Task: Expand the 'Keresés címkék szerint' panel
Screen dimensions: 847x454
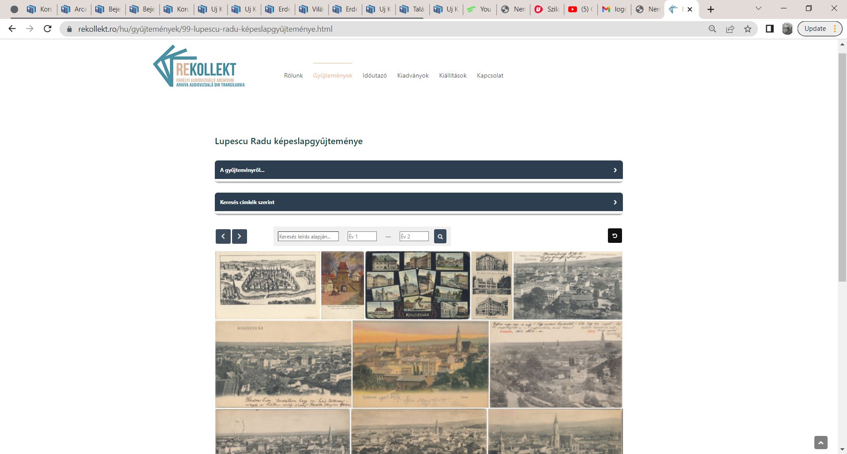Action: 419,202
